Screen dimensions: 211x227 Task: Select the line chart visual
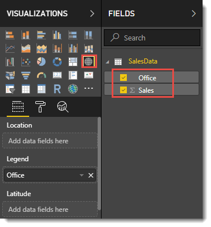[x=10, y=48]
